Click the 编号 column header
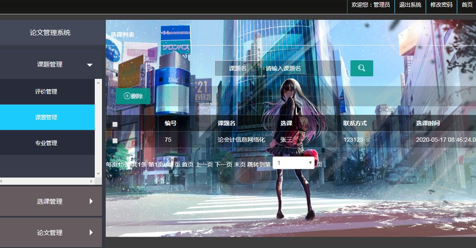The height and width of the screenshot is (248, 476). (170, 123)
